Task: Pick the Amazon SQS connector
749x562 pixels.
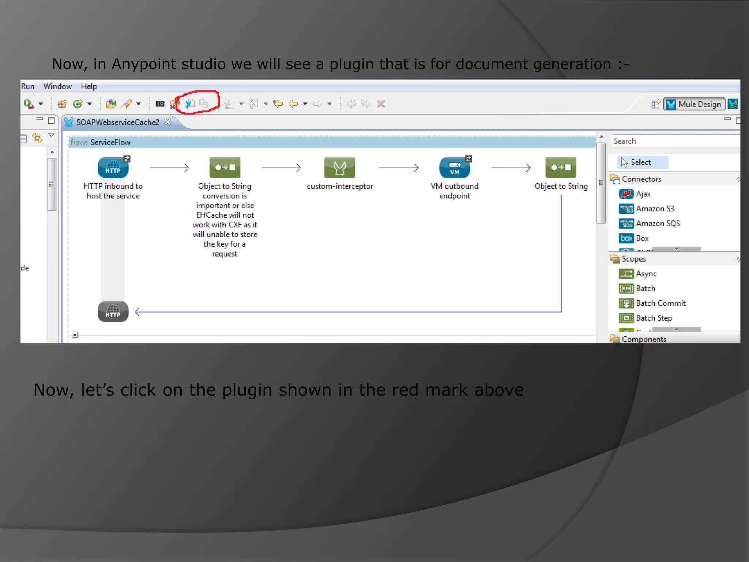Action: [650, 224]
